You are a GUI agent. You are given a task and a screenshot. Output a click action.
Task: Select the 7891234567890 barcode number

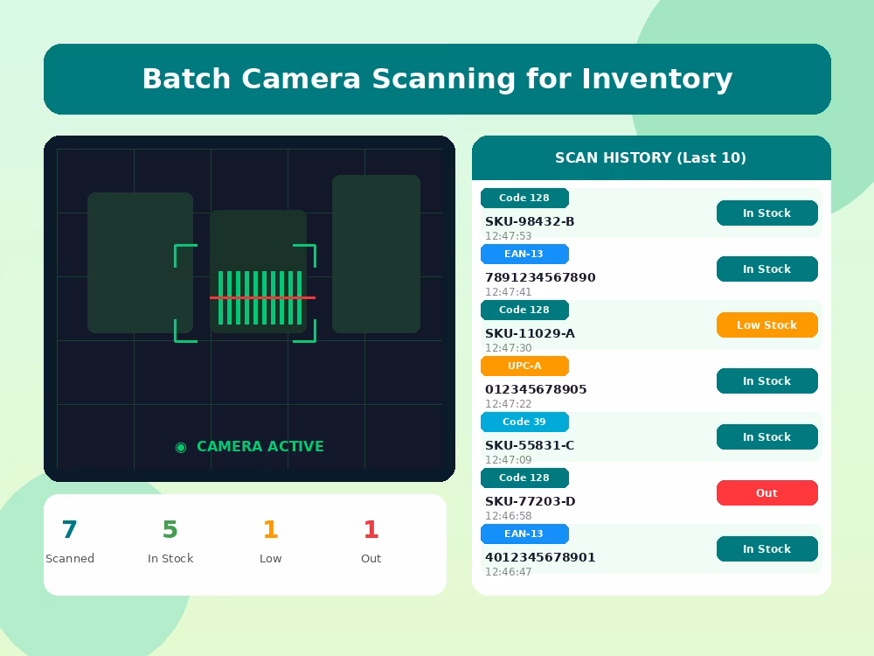click(540, 277)
